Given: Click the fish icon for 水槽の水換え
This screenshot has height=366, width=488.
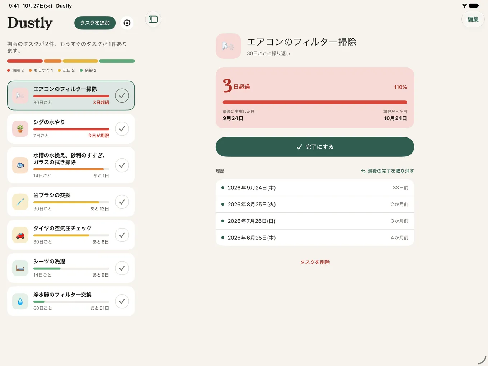Looking at the screenshot, I should click(20, 165).
